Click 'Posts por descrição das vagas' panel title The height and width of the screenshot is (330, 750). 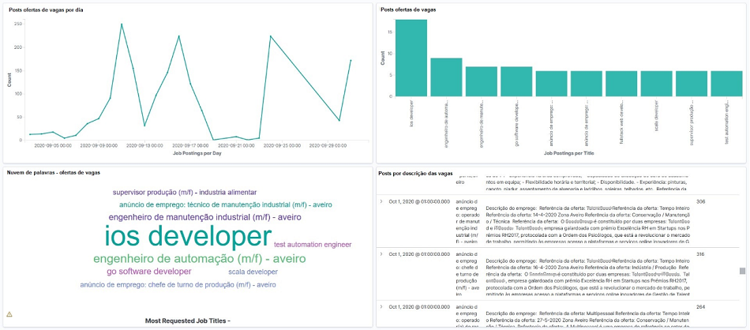415,173
